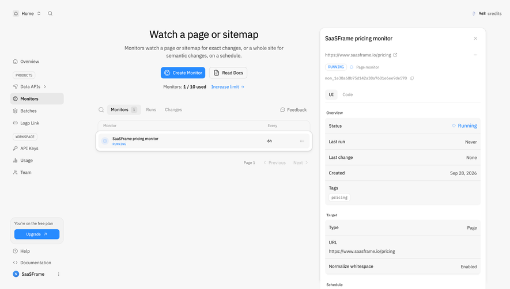Click the mon_1e38a68b monitor ID text

tap(365, 78)
